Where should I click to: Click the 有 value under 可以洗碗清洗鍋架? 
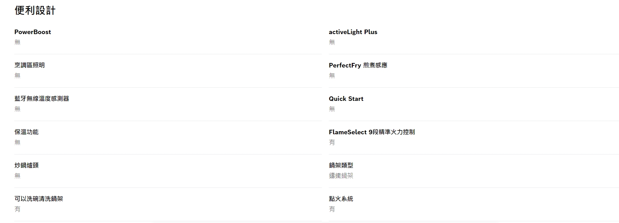(17, 209)
